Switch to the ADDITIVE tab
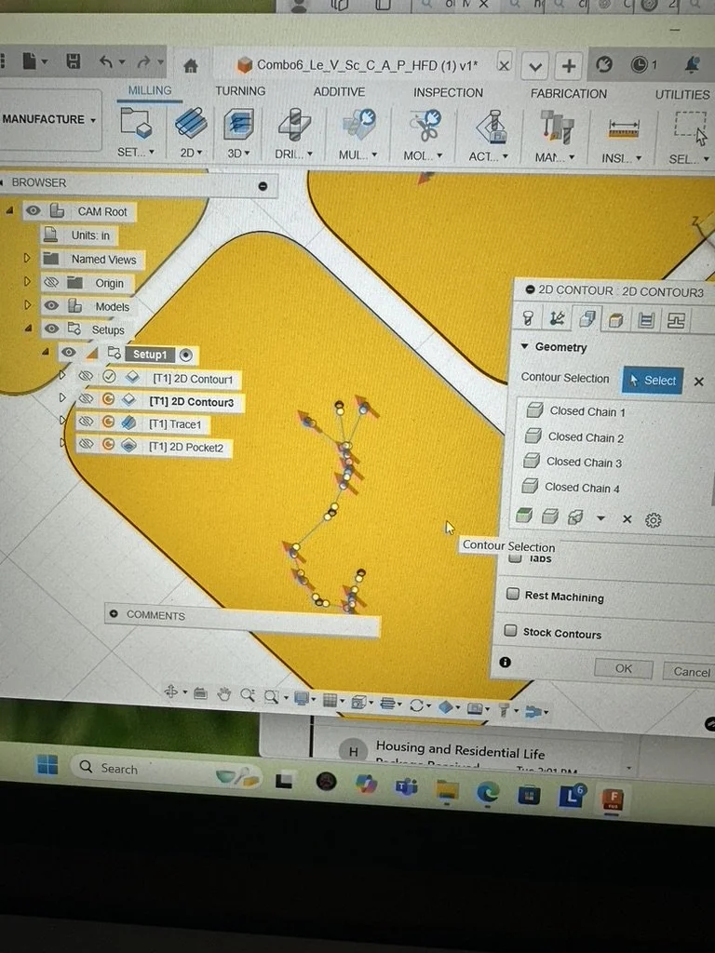The image size is (715, 953). pos(339,92)
